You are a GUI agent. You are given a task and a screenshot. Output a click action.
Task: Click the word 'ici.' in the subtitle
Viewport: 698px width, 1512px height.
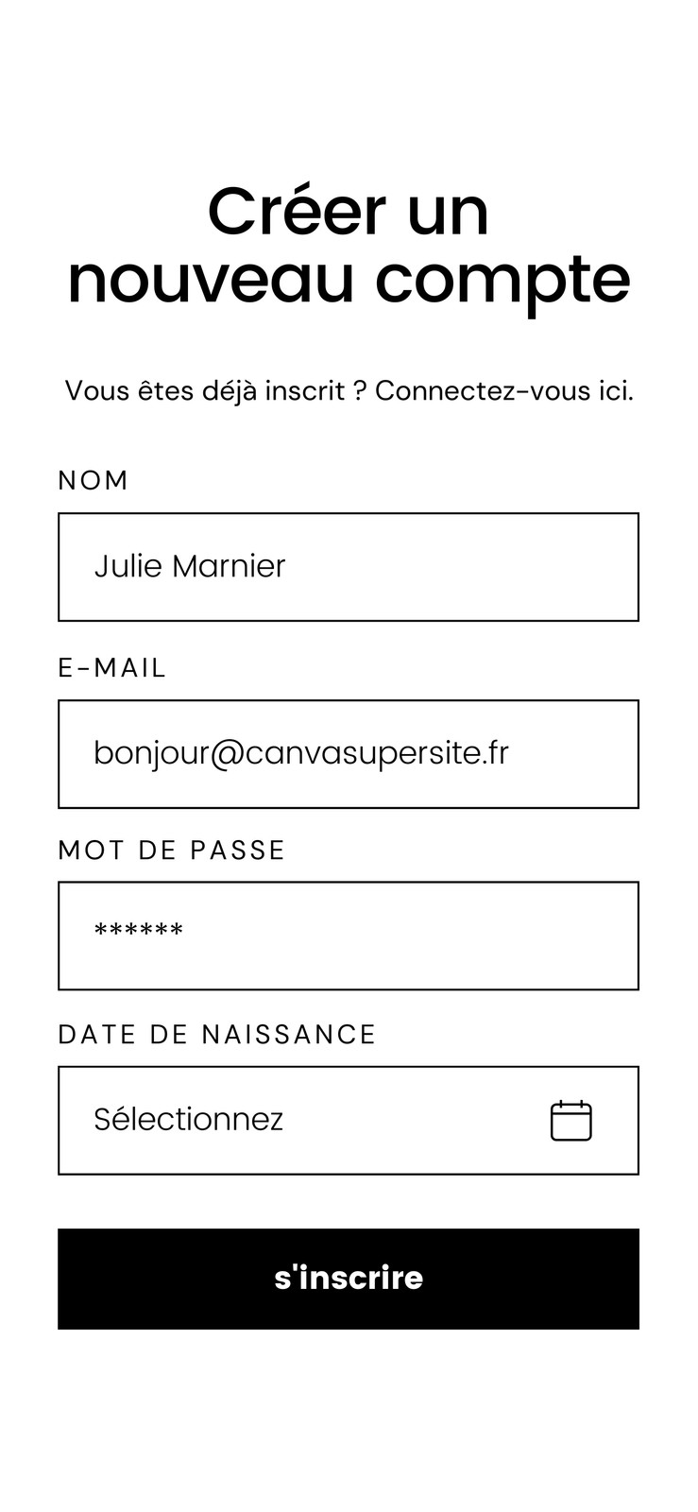tap(616, 390)
